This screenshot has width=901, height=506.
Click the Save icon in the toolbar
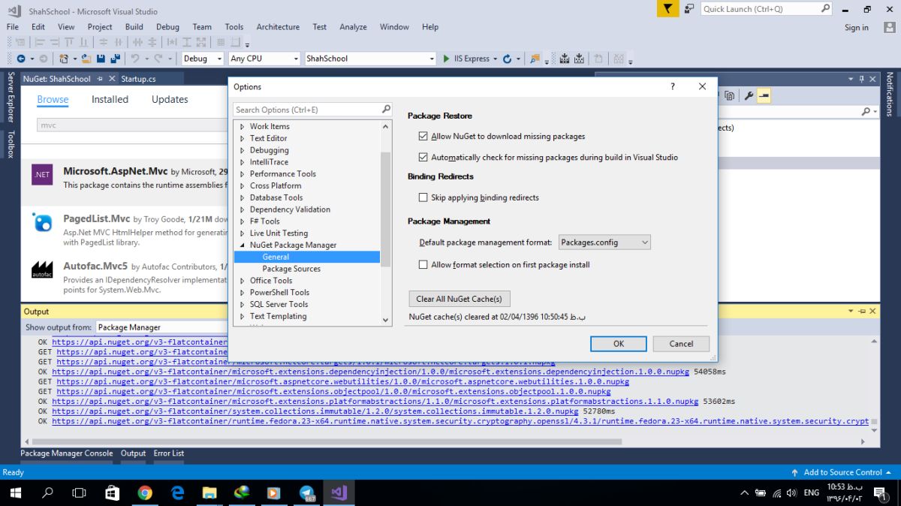(101, 59)
